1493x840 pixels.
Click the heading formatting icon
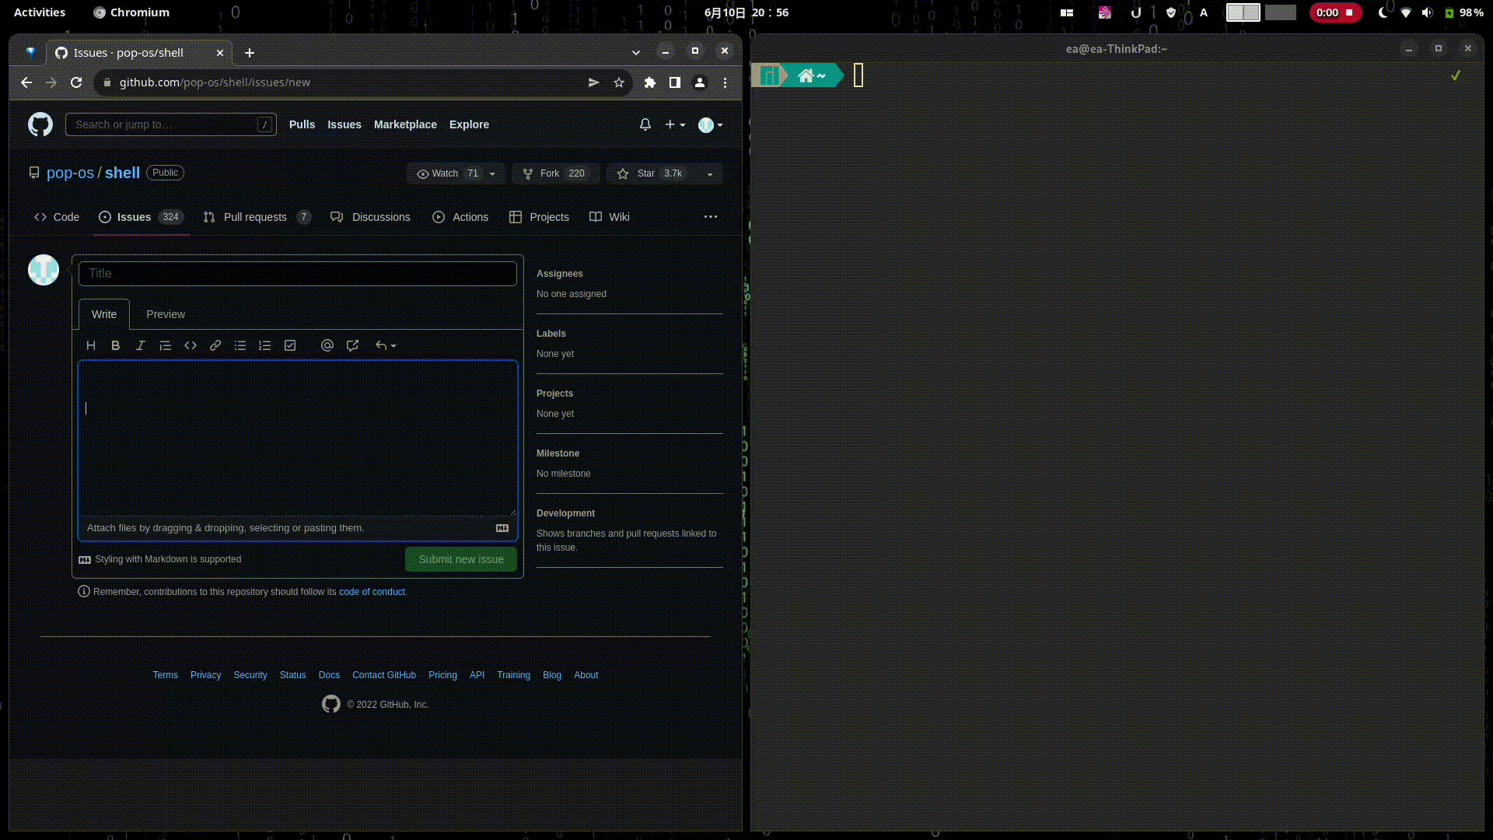coord(91,345)
